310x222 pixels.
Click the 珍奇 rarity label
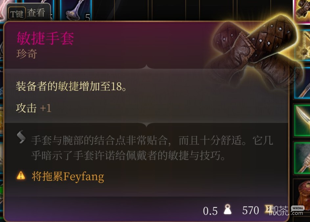(x=27, y=54)
